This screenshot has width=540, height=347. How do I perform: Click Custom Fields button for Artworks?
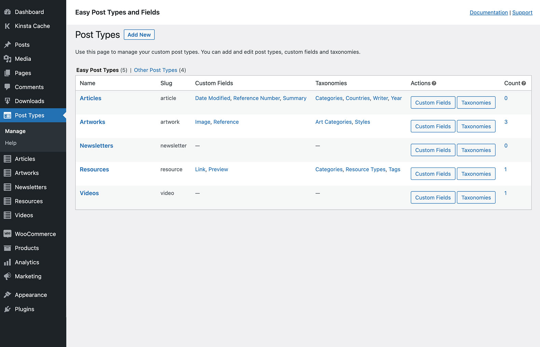click(x=433, y=126)
